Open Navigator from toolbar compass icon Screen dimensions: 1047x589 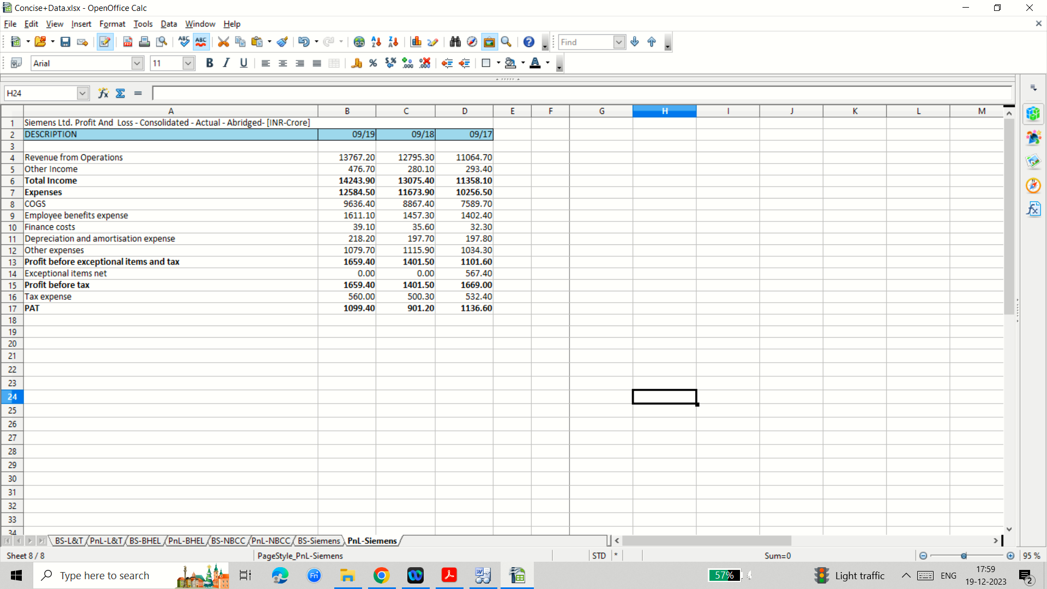click(x=472, y=42)
